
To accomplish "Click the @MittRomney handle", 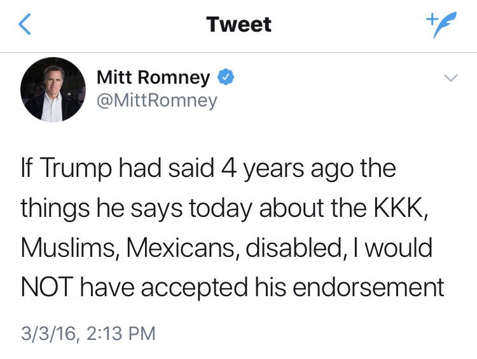I will (156, 100).
